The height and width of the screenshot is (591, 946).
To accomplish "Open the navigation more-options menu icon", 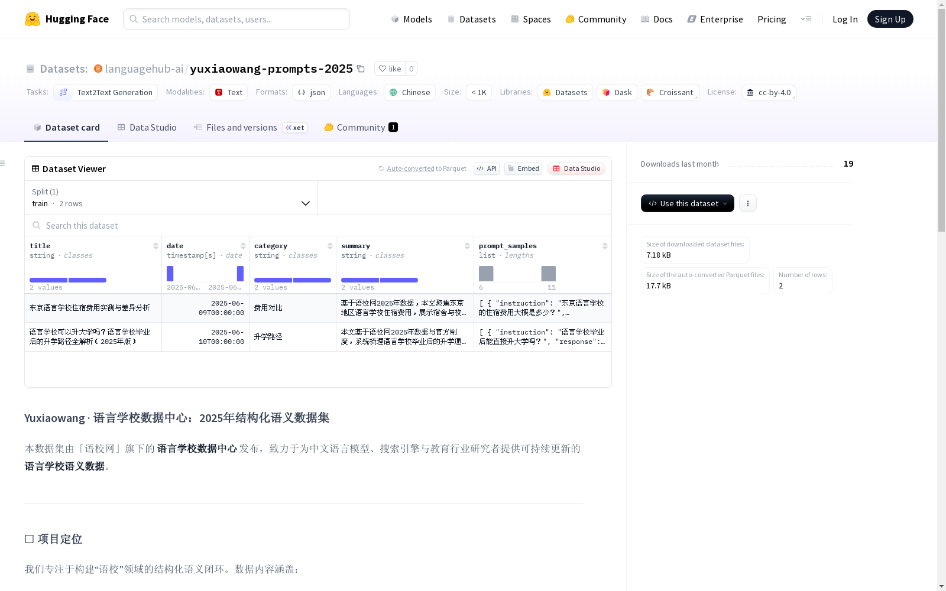I will click(806, 19).
